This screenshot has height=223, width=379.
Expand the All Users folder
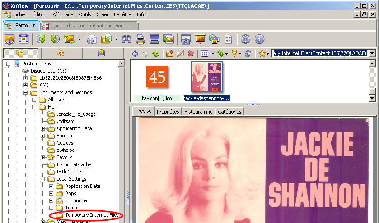(34, 100)
